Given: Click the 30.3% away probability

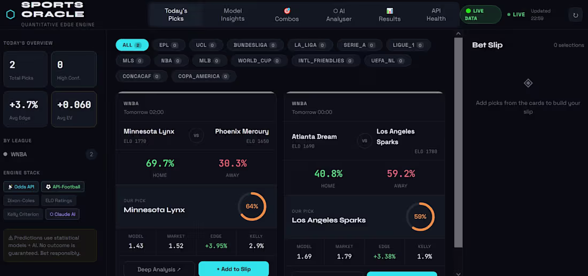Looking at the screenshot, I should click(233, 163).
